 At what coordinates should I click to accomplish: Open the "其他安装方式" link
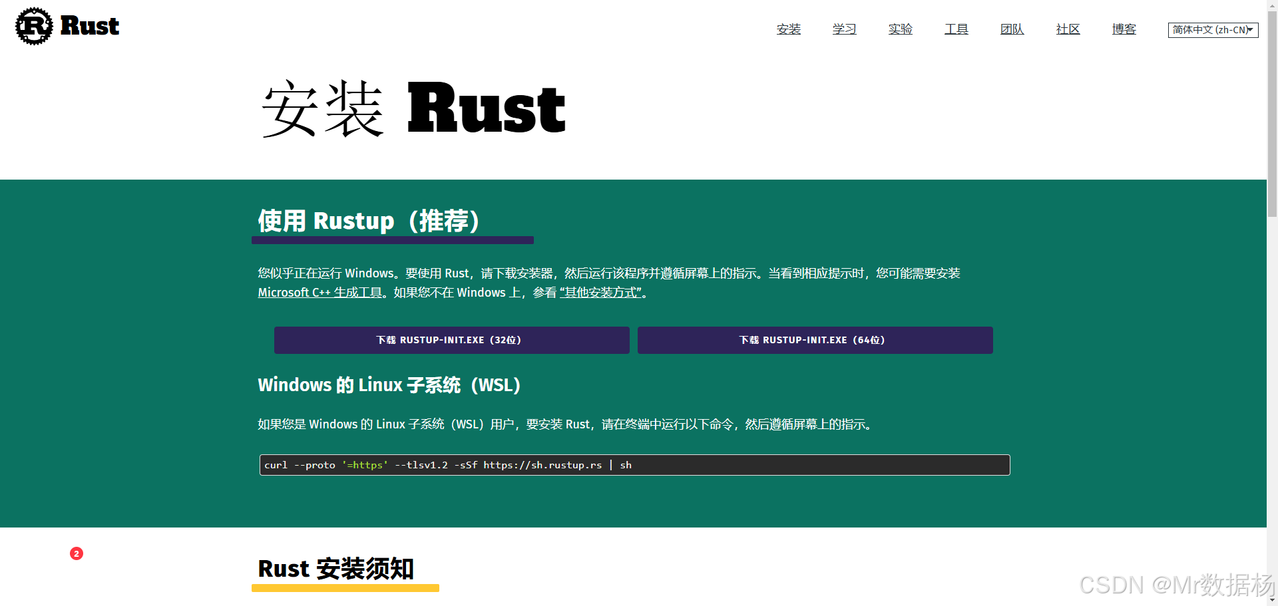pyautogui.click(x=600, y=292)
